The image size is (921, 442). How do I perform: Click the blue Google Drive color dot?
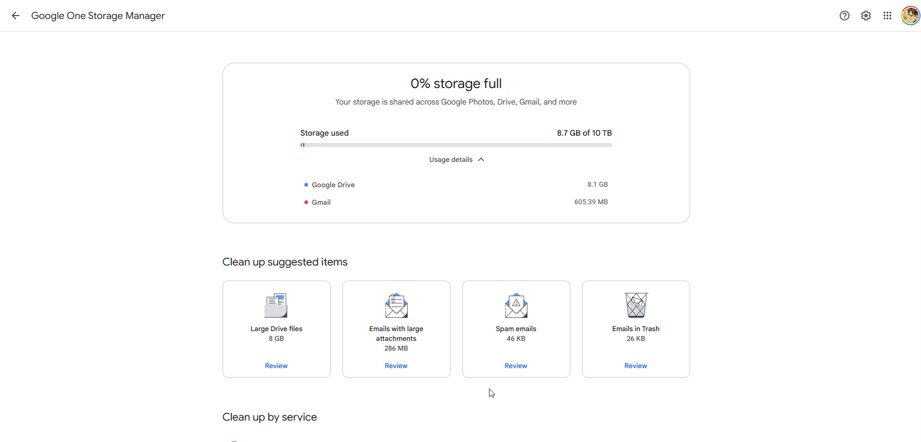coord(306,185)
